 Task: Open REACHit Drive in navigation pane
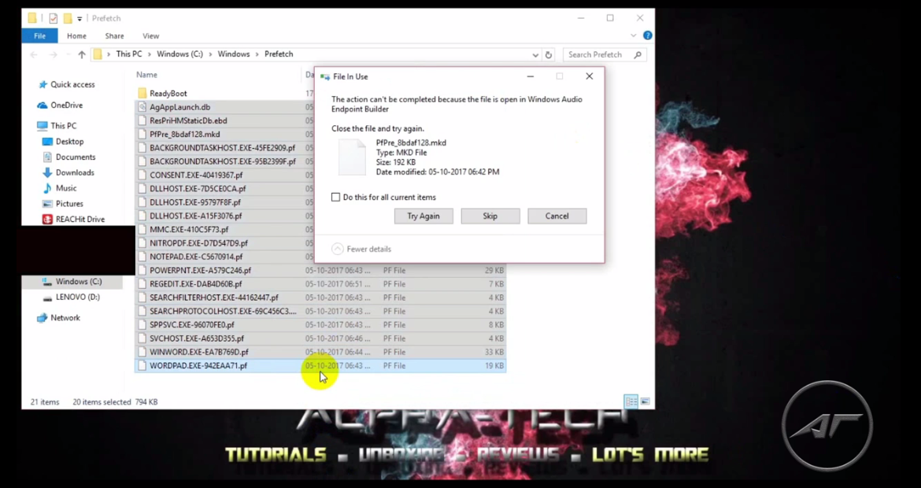[x=80, y=219]
